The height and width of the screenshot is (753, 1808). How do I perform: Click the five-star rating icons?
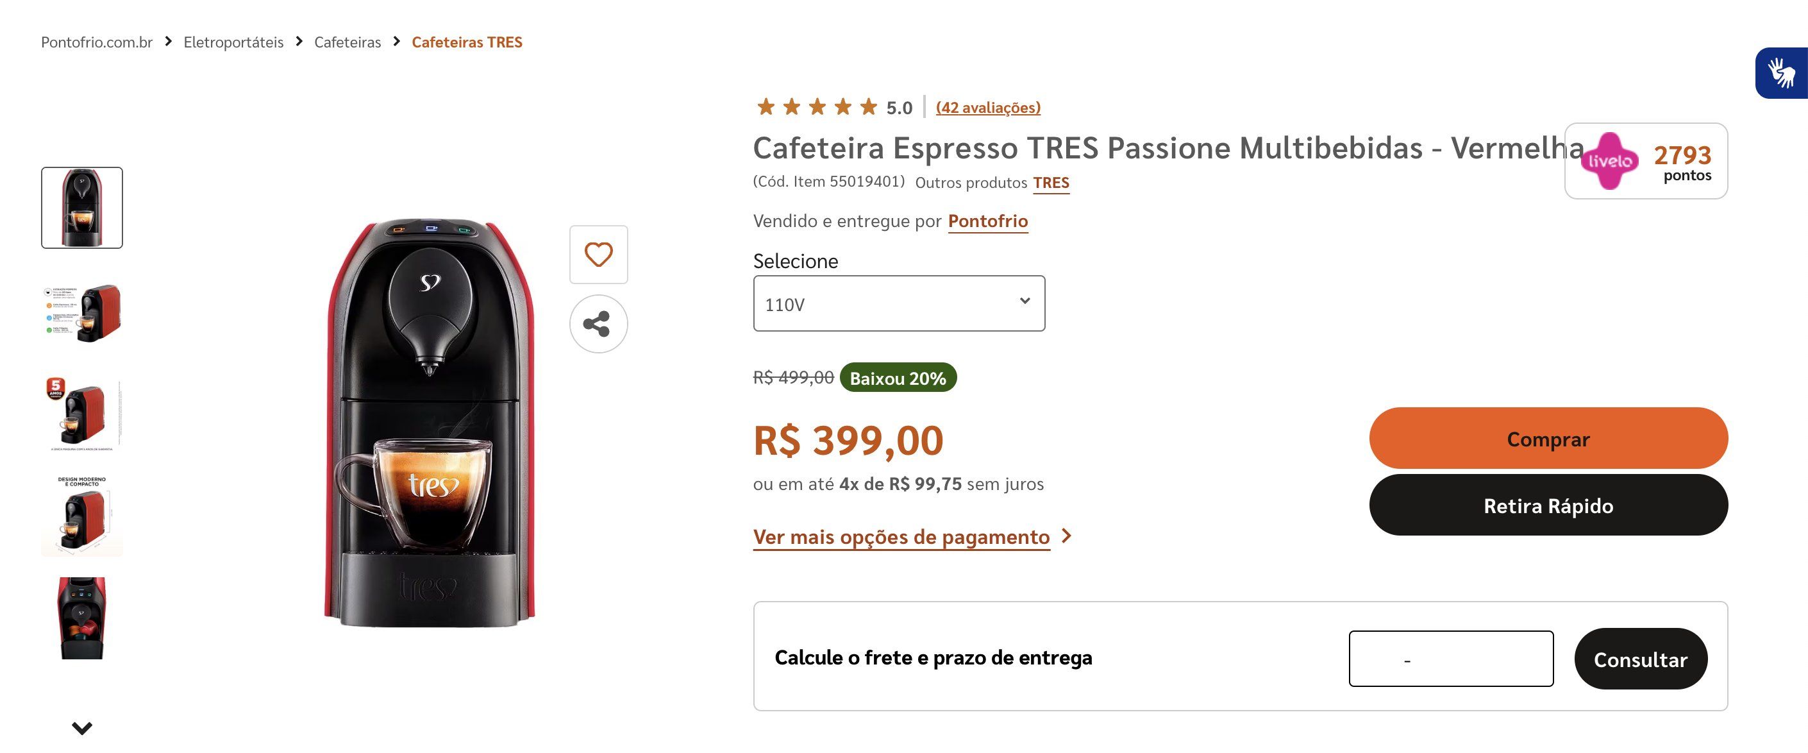(x=817, y=106)
